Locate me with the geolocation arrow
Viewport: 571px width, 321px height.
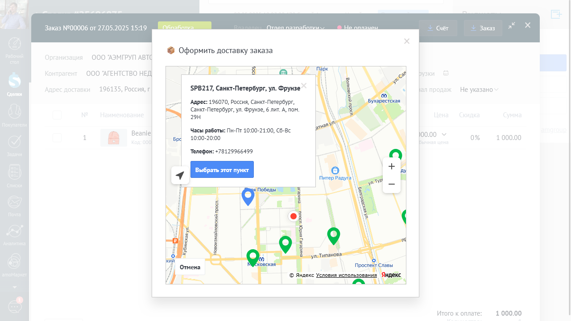pyautogui.click(x=180, y=175)
